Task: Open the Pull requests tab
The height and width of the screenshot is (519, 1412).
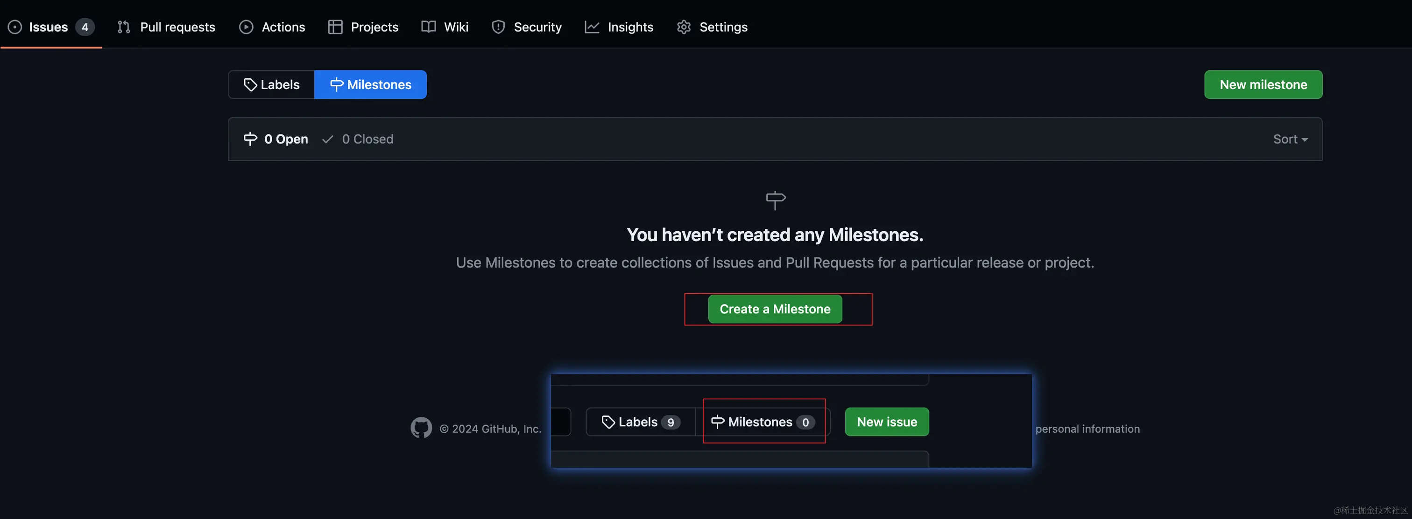Action: 167,27
